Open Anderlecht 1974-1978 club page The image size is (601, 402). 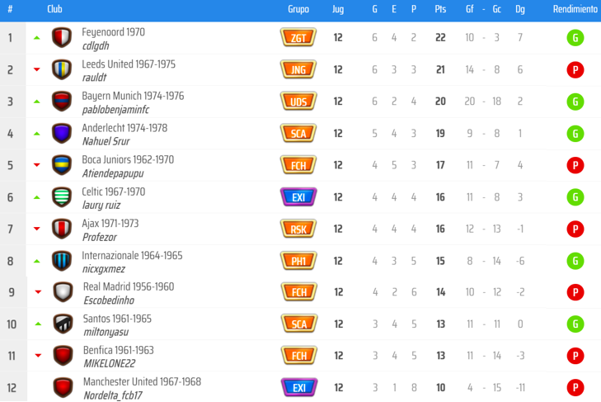point(124,128)
